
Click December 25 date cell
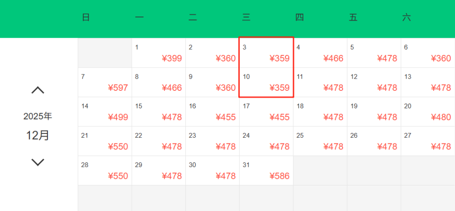[x=320, y=141]
